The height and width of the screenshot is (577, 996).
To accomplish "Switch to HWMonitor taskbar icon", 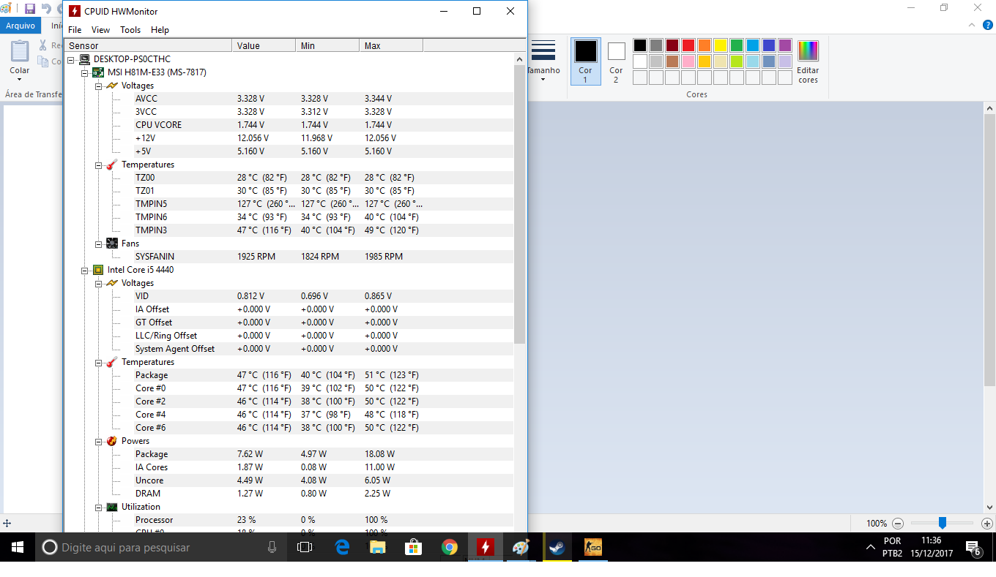I will (485, 547).
